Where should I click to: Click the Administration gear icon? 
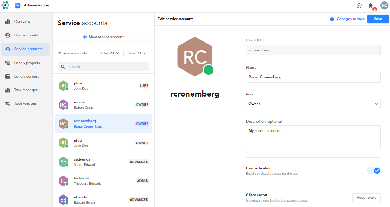[x=18, y=5]
